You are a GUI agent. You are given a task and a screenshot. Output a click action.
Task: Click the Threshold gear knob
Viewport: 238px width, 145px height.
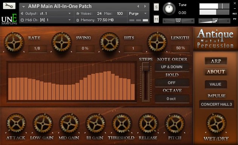122,123
